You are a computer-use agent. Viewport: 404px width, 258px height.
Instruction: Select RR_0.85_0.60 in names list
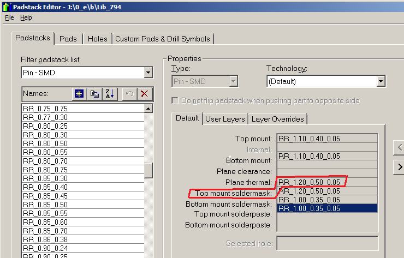pos(83,222)
